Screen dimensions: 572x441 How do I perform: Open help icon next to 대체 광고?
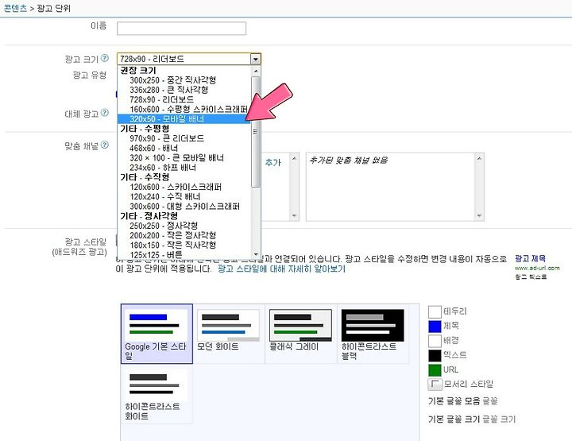105,113
